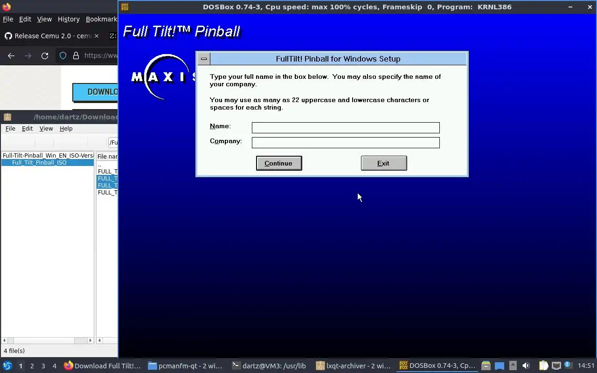Screen dimensions: 597x373
Task: Open archiver Edit menu
Action: (28, 129)
